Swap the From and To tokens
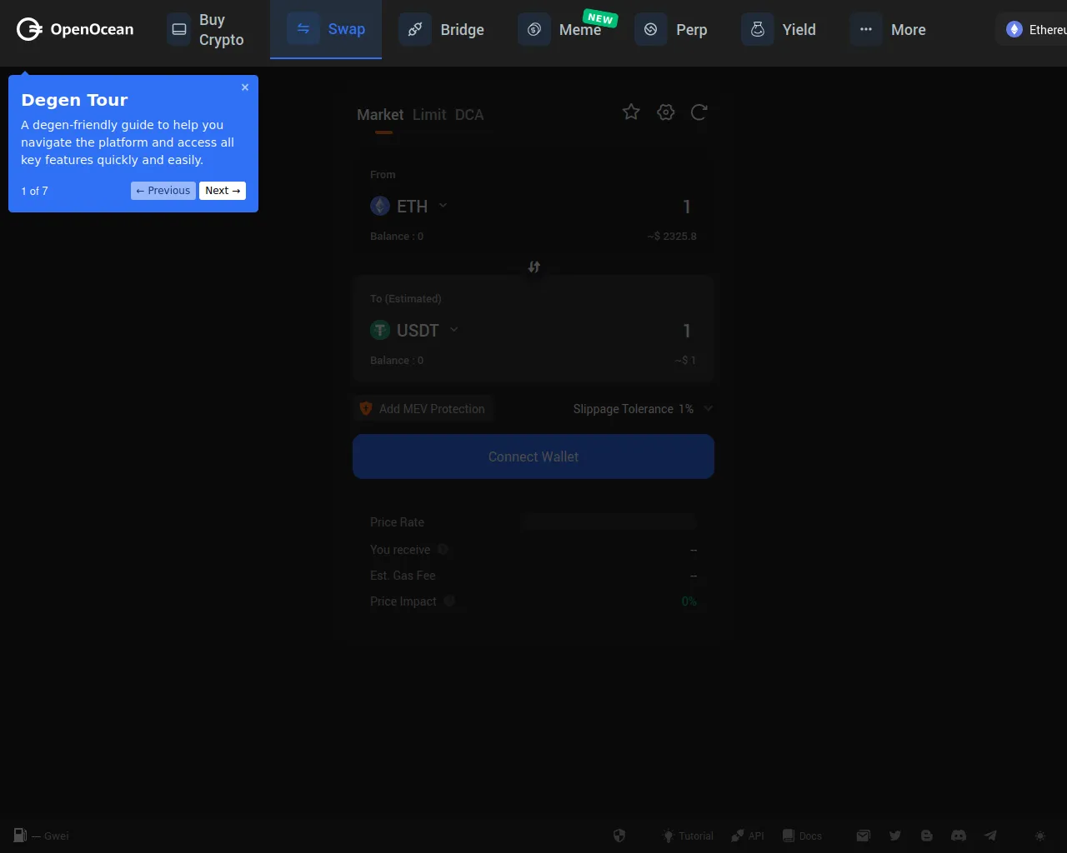The height and width of the screenshot is (853, 1067). coord(534,267)
